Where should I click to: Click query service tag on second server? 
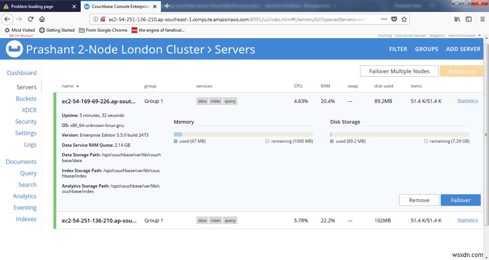coord(230,220)
